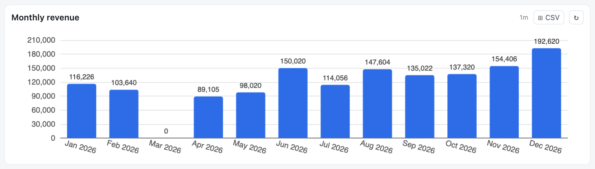Select the Apr 2026 bar
The image size is (595, 169).
coord(208,117)
